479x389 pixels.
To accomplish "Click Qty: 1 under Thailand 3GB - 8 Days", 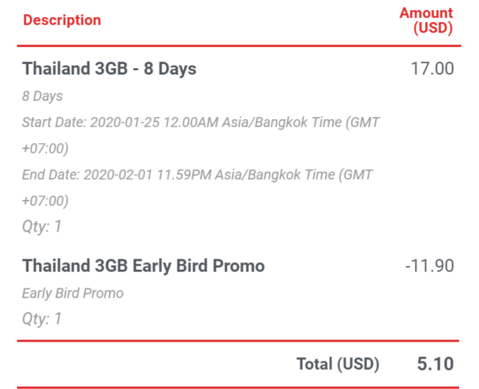I will click(x=42, y=227).
